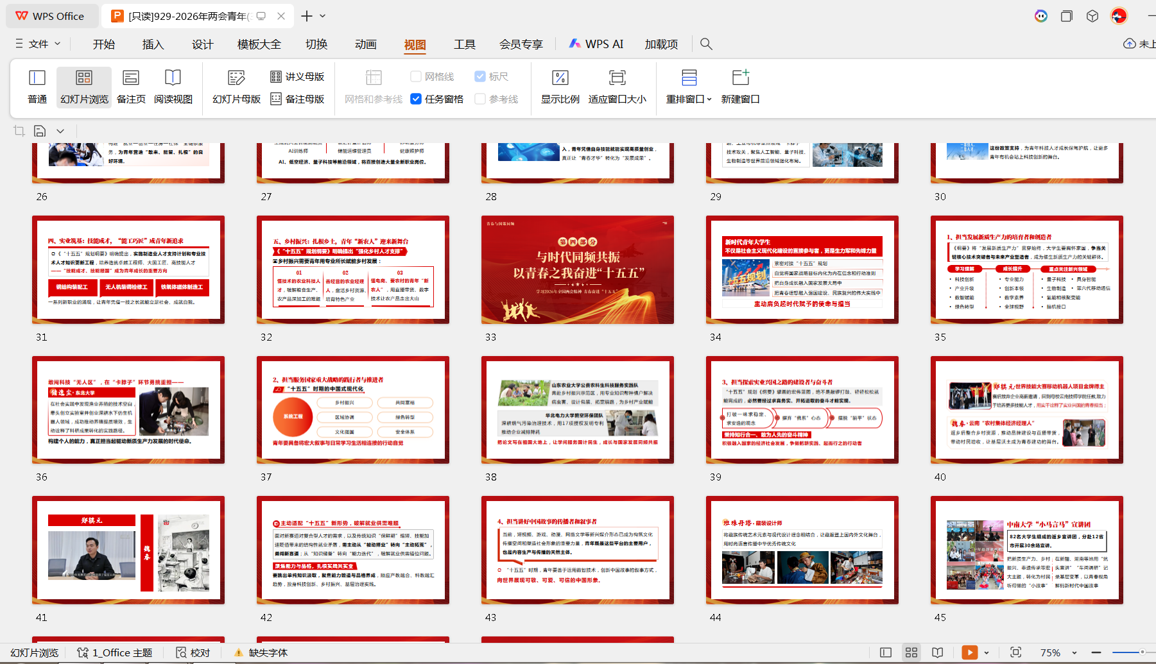Add a new document tab with plus

[x=307, y=16]
